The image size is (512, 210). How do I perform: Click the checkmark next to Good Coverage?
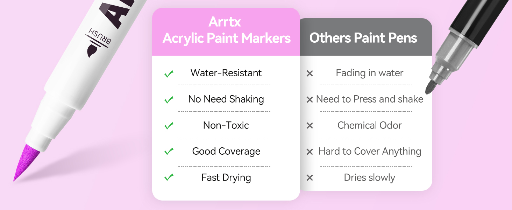[169, 152]
